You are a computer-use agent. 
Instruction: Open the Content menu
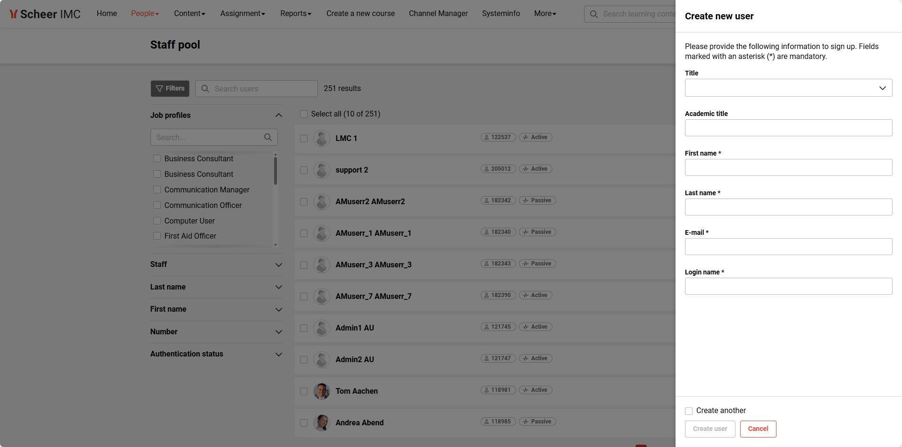pyautogui.click(x=190, y=13)
